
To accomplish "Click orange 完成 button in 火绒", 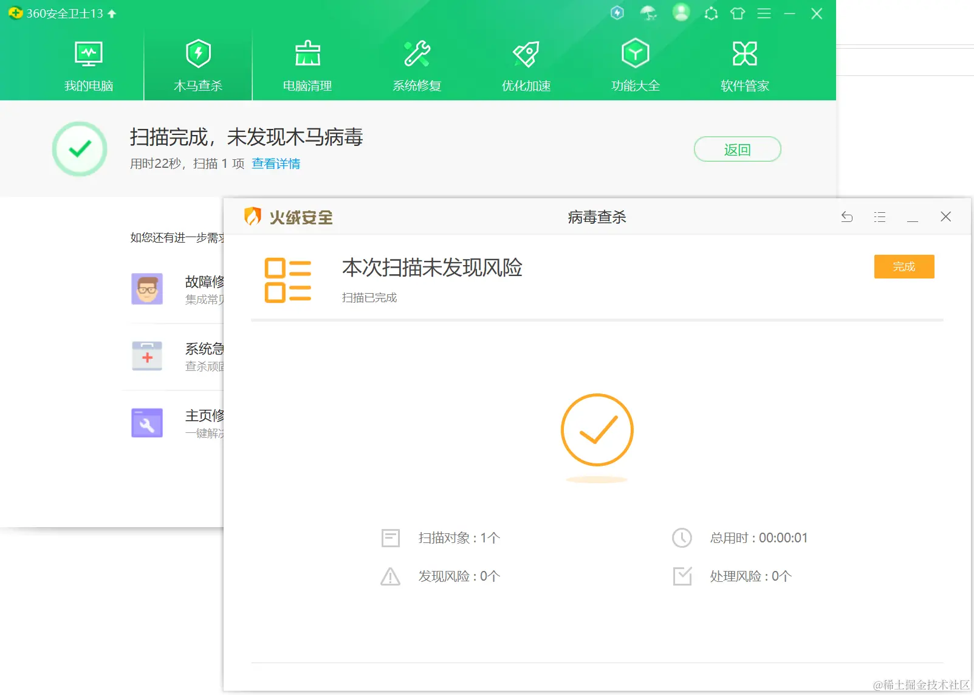I will [904, 266].
